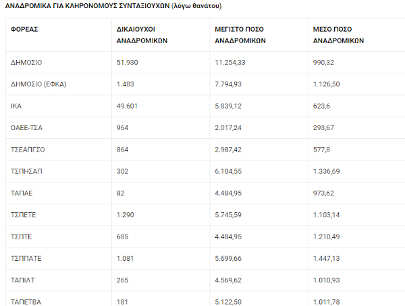Click the ΦΟΡΕΑΣ column header
The image size is (405, 306).
[x=24, y=29]
